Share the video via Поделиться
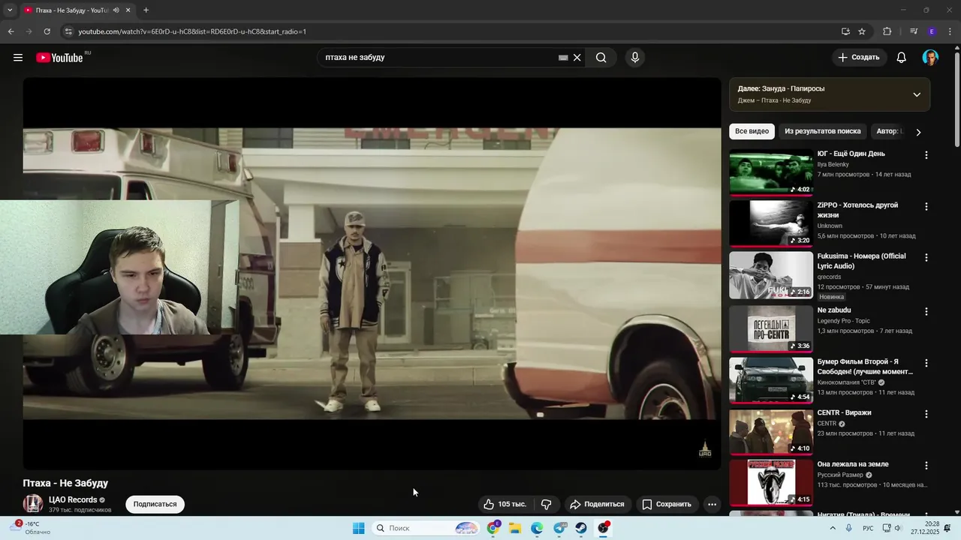 coord(597,505)
